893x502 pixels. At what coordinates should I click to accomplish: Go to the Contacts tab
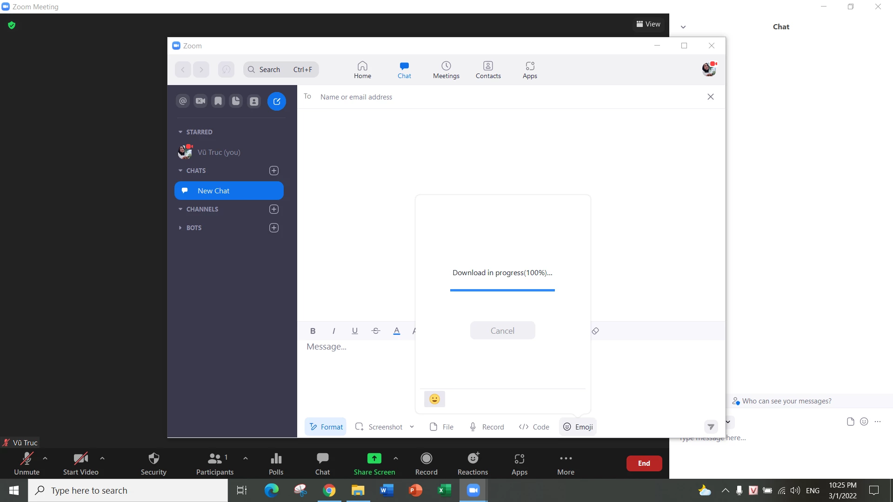click(x=488, y=70)
